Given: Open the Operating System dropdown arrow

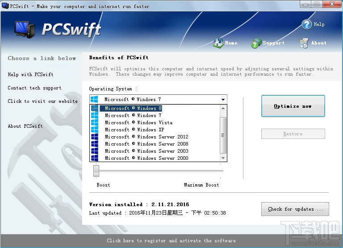Looking at the screenshot, I should click(x=223, y=99).
